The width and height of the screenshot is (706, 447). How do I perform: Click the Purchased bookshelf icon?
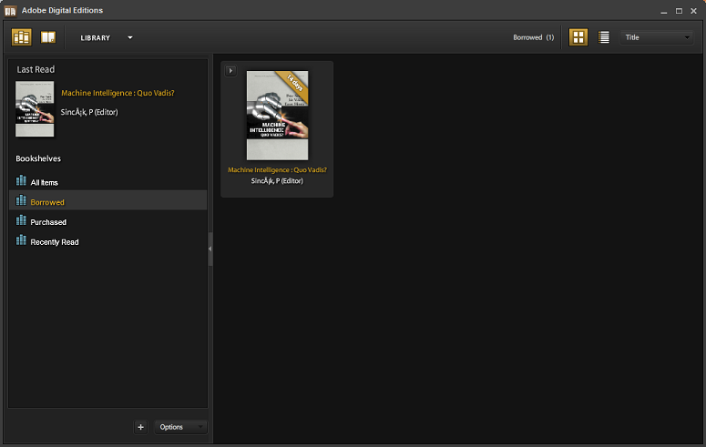tap(21, 220)
